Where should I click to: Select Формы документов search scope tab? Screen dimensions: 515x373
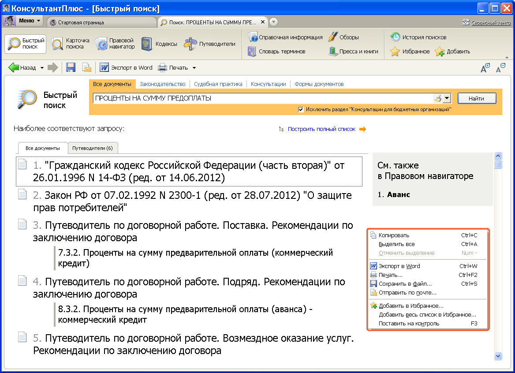pyautogui.click(x=319, y=84)
